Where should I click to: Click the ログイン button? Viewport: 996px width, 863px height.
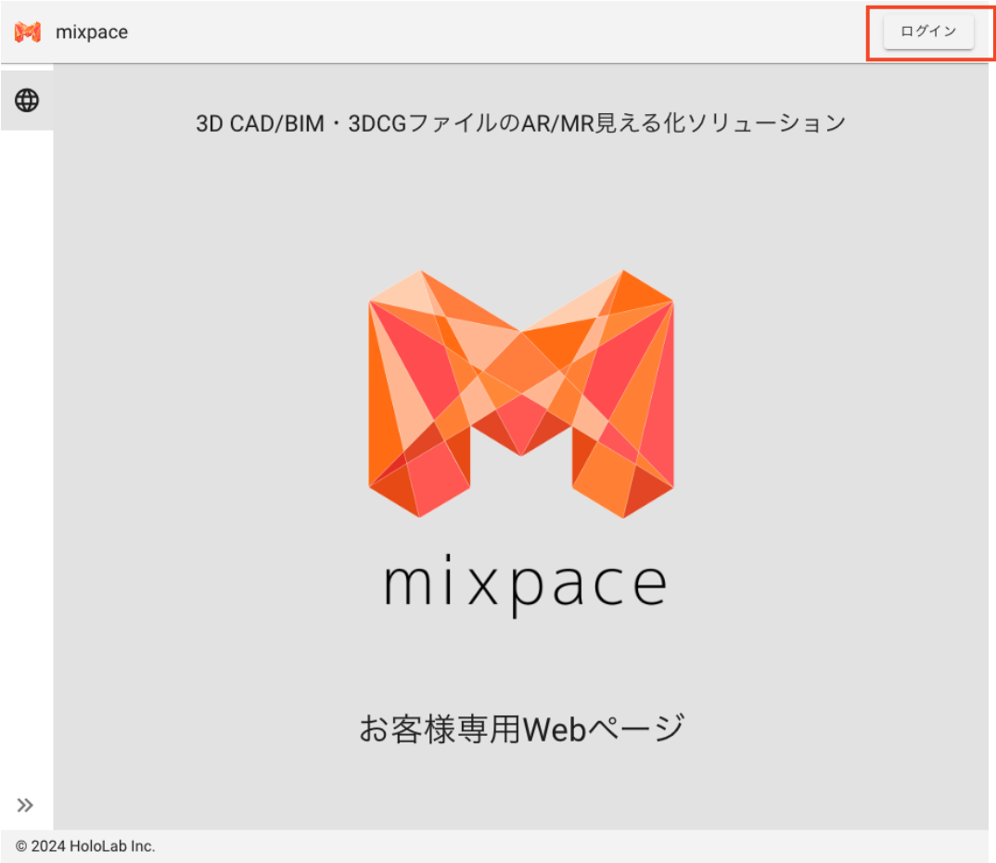coord(928,32)
